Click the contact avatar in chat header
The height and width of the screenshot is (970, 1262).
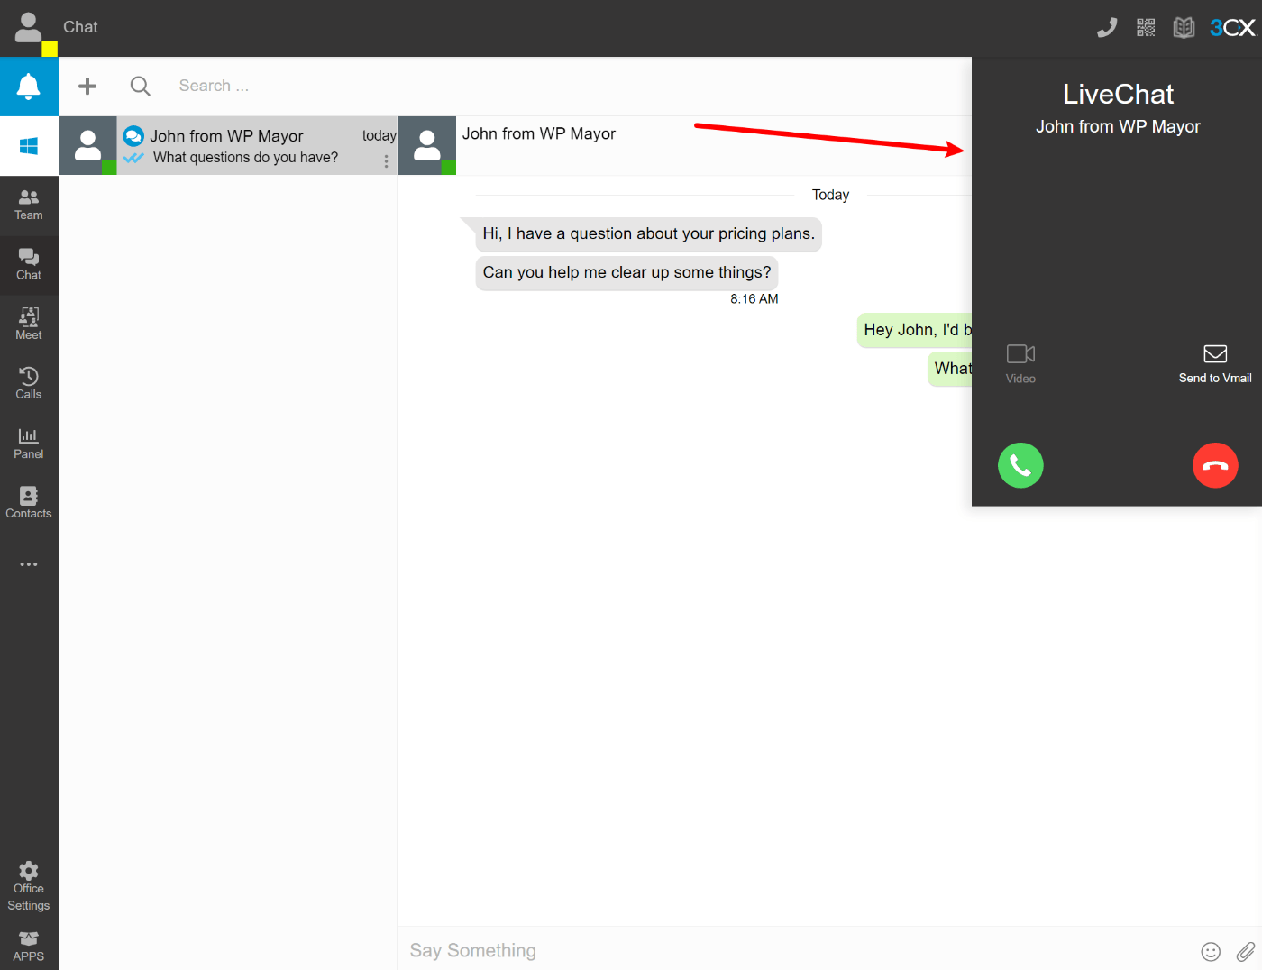(426, 146)
